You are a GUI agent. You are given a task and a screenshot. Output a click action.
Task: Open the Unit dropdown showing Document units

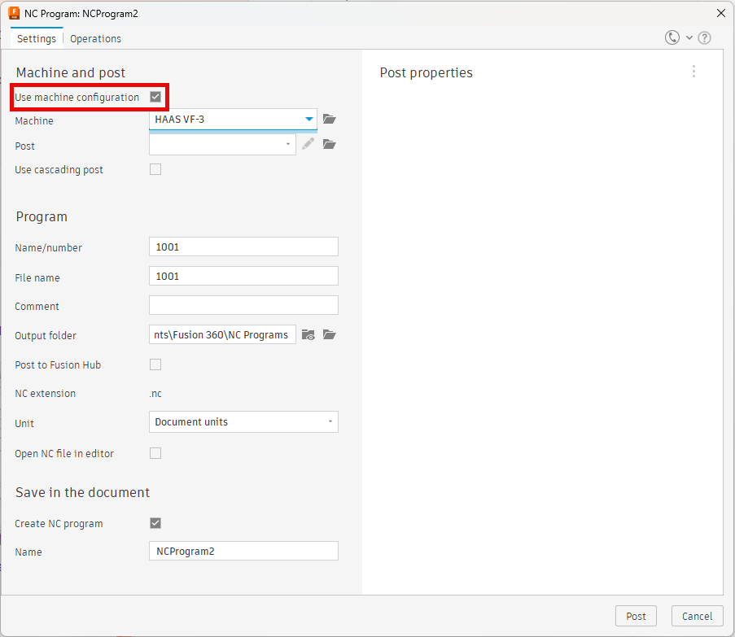pyautogui.click(x=243, y=422)
